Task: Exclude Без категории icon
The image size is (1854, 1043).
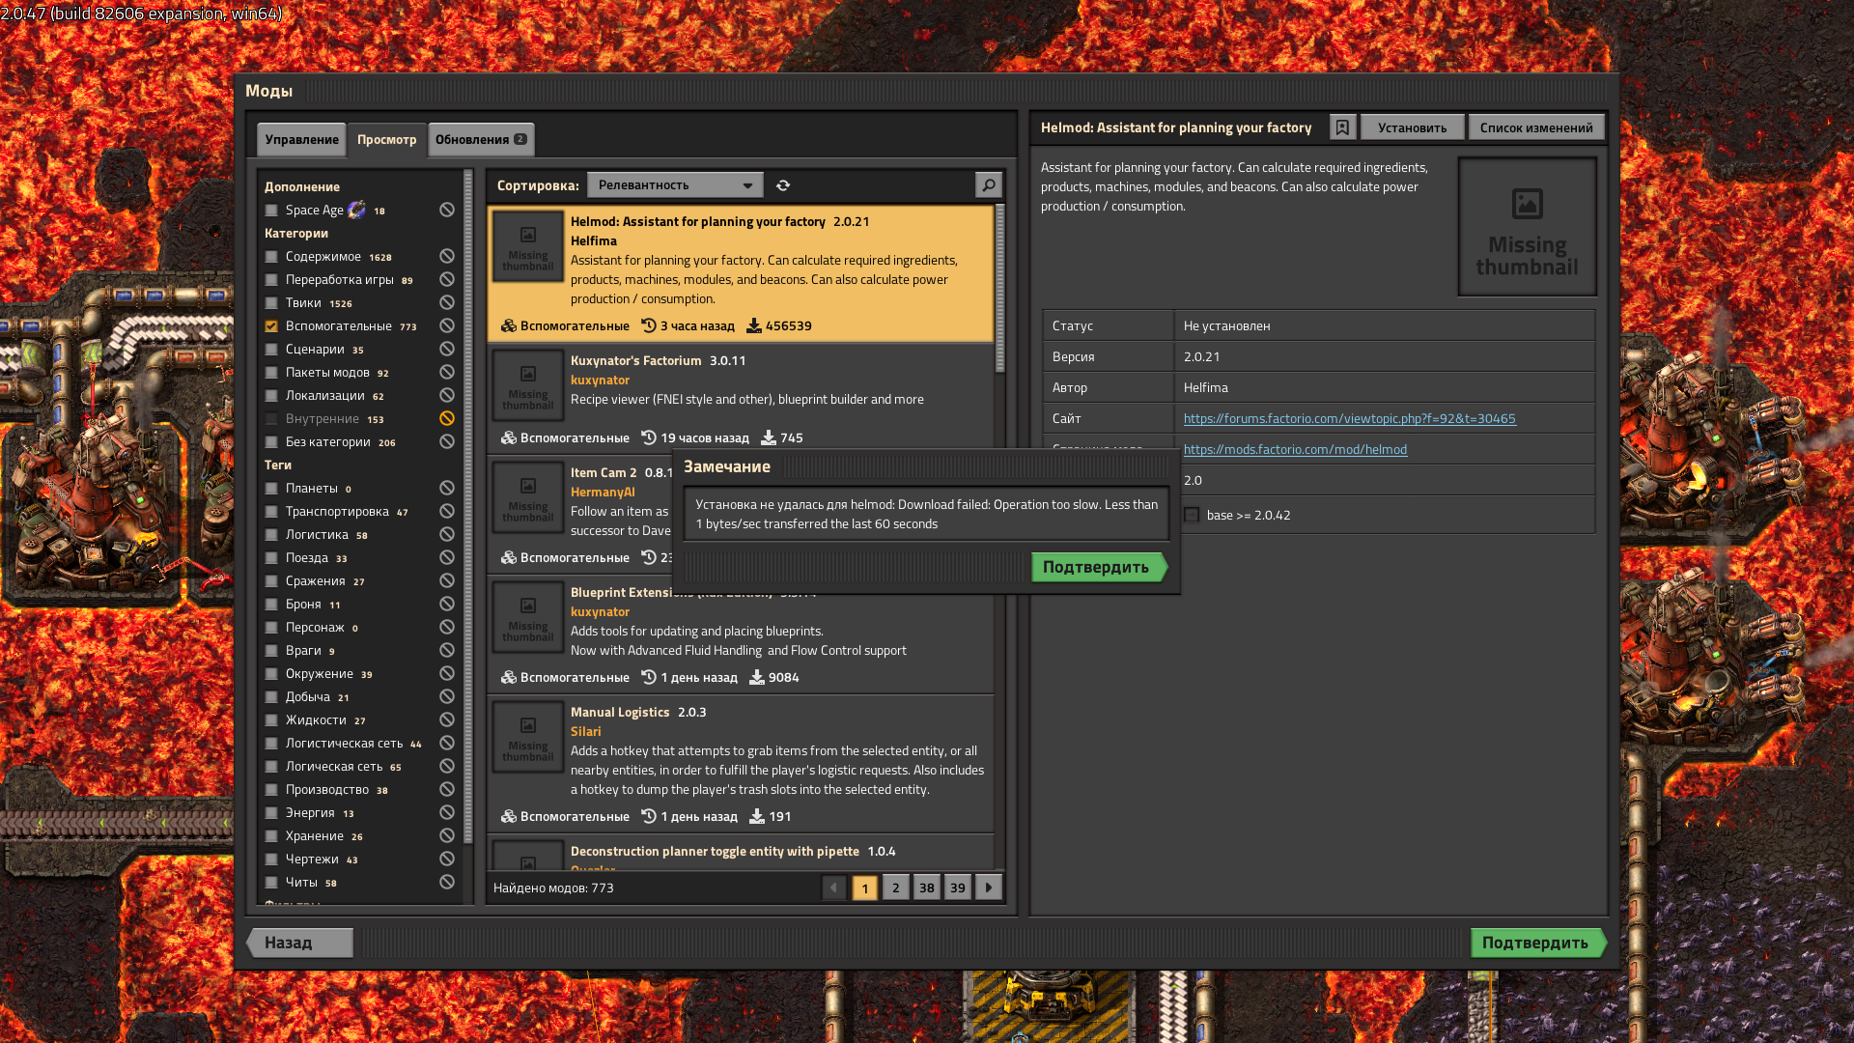Action: tap(447, 441)
